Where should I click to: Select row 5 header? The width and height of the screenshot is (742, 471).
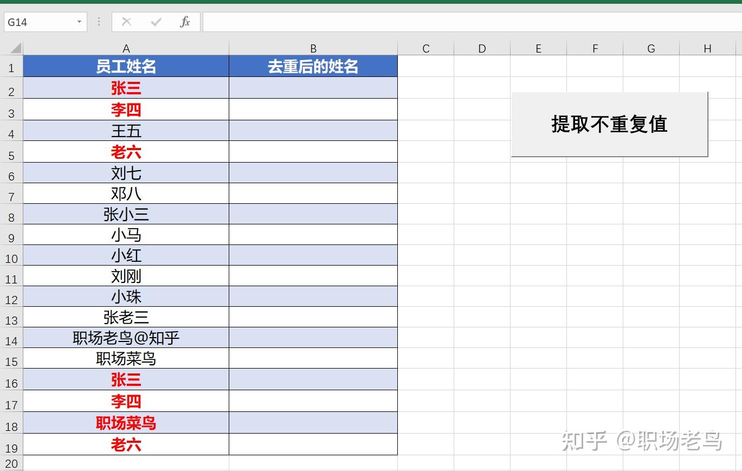tap(11, 152)
